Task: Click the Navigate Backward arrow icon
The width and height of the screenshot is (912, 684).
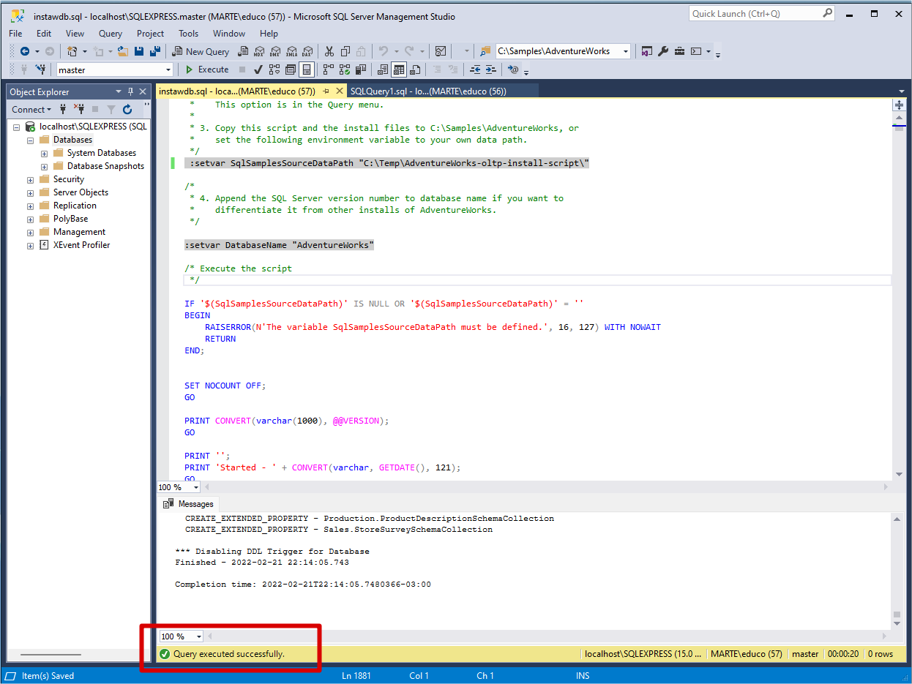Action: click(25, 51)
